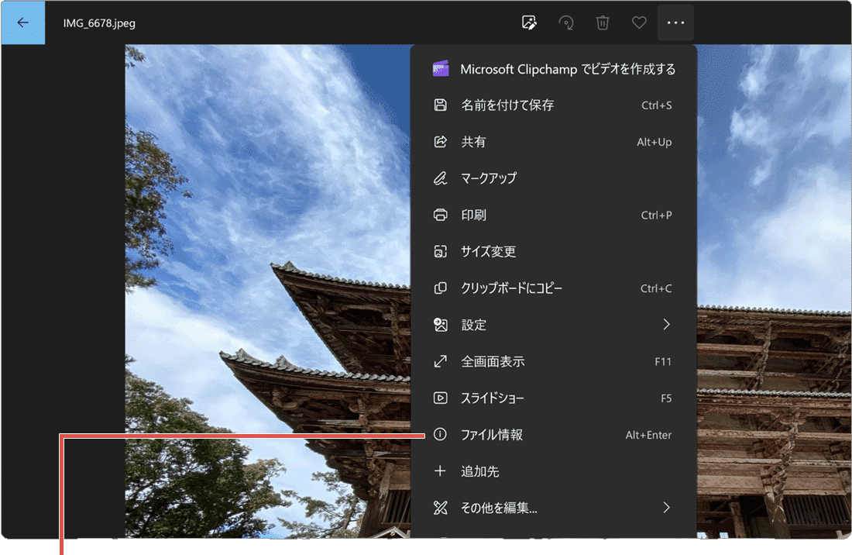Click the resize icon next to サイズ変更
The height and width of the screenshot is (555, 852).
click(x=441, y=251)
